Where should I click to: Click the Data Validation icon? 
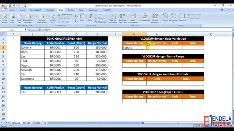[x=133, y=16]
